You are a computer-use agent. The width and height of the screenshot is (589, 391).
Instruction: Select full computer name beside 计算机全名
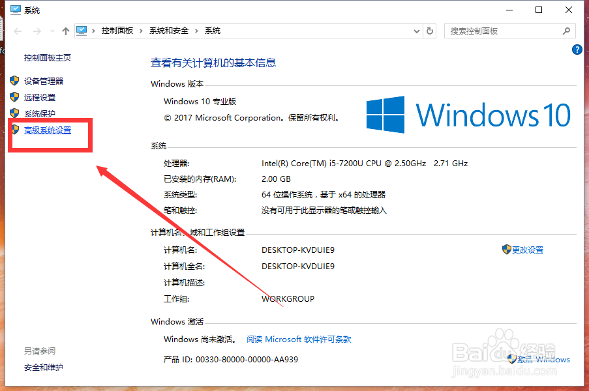pyautogui.click(x=298, y=267)
